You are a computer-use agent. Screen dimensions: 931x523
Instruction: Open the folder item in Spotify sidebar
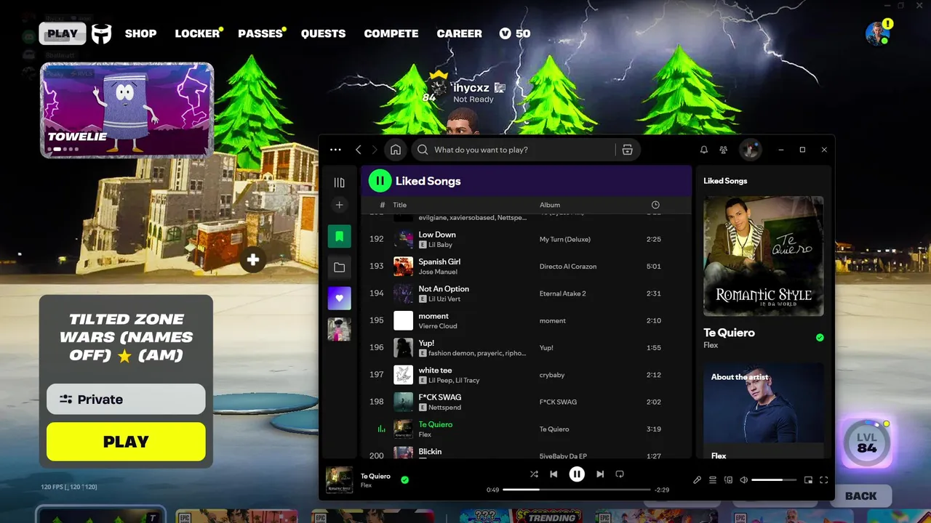[339, 267]
